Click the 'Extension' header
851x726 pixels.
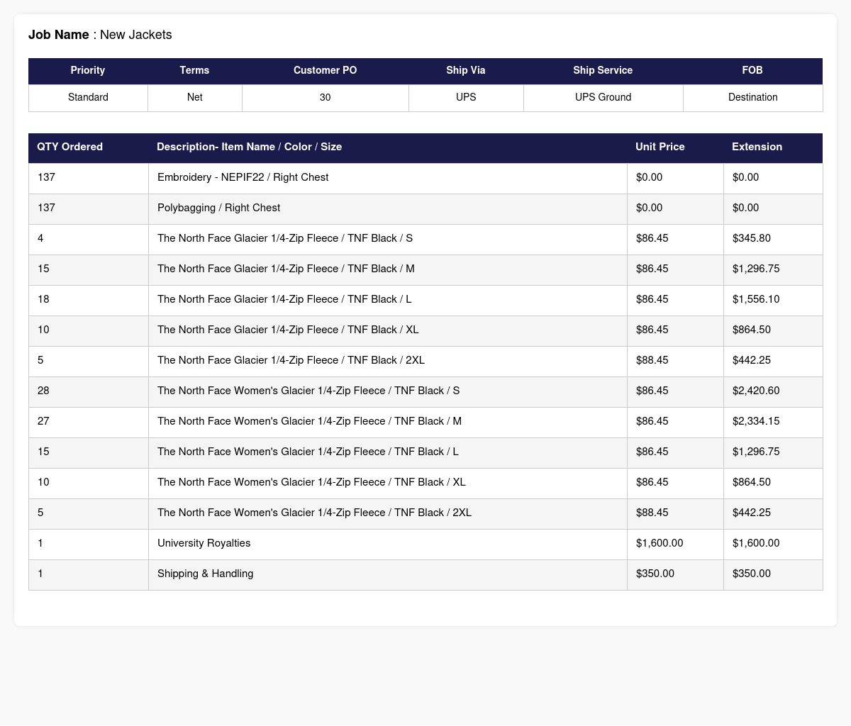pyautogui.click(x=773, y=147)
